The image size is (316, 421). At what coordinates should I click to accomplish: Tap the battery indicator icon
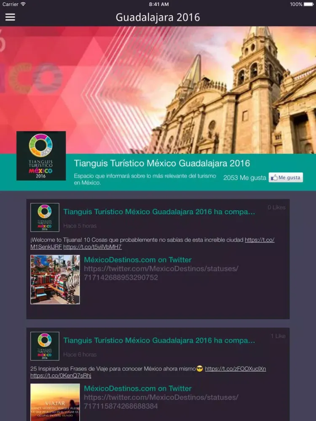click(x=308, y=4)
